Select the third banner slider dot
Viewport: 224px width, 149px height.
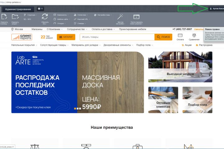coord(80,109)
